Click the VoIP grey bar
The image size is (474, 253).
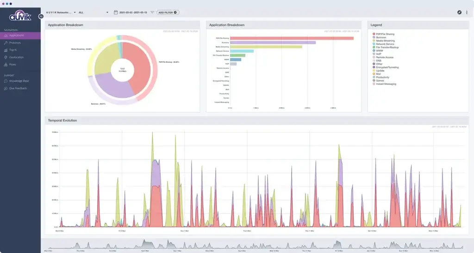233,64
